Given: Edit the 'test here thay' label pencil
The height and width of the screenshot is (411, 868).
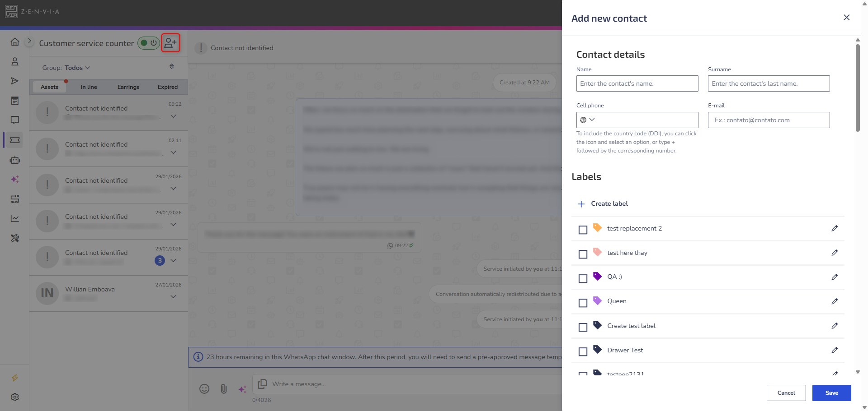Looking at the screenshot, I should pos(835,253).
